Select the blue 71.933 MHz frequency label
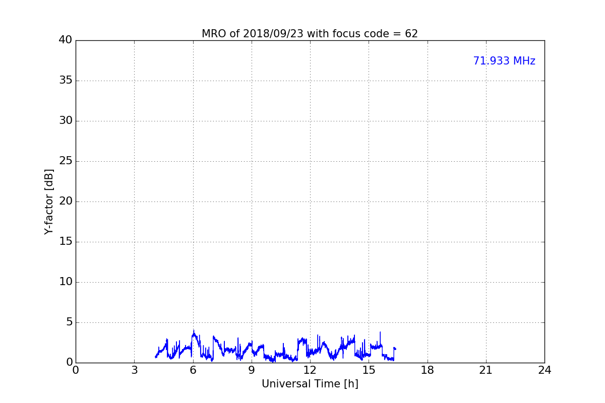 [504, 61]
